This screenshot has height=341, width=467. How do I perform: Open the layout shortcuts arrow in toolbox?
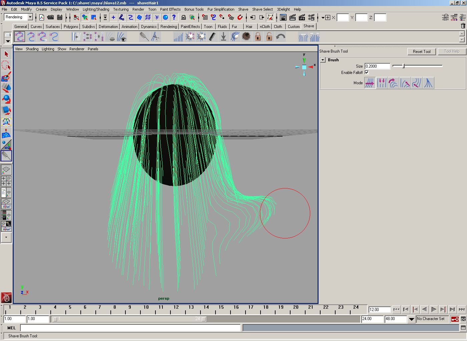(6, 237)
